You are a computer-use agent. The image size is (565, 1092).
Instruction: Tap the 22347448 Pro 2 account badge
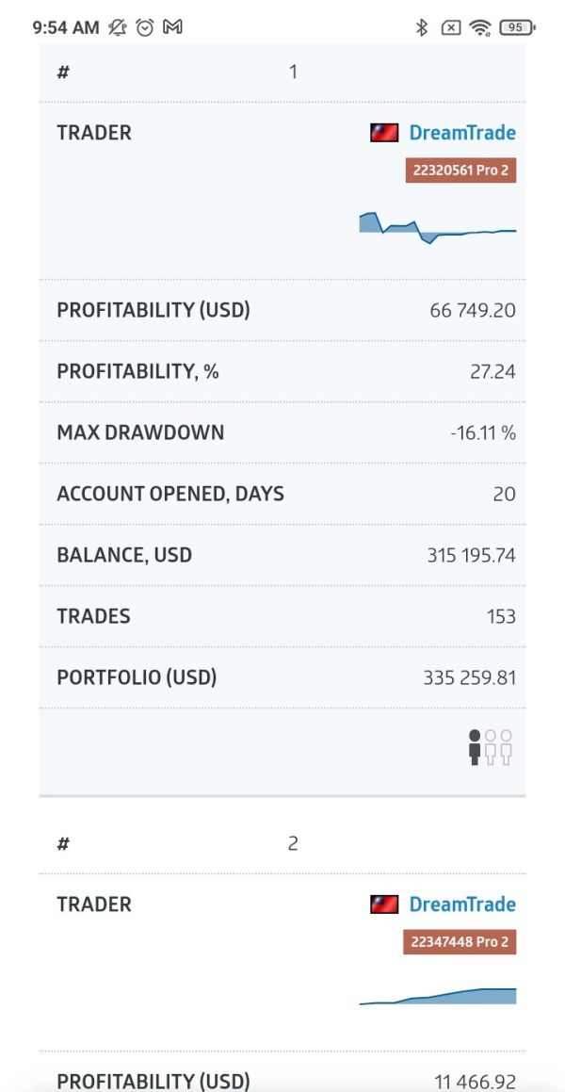[460, 942]
